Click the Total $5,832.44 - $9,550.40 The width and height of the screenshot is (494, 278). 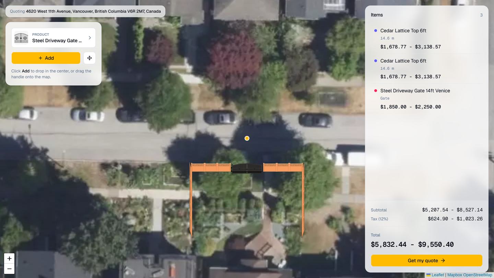[412, 244]
